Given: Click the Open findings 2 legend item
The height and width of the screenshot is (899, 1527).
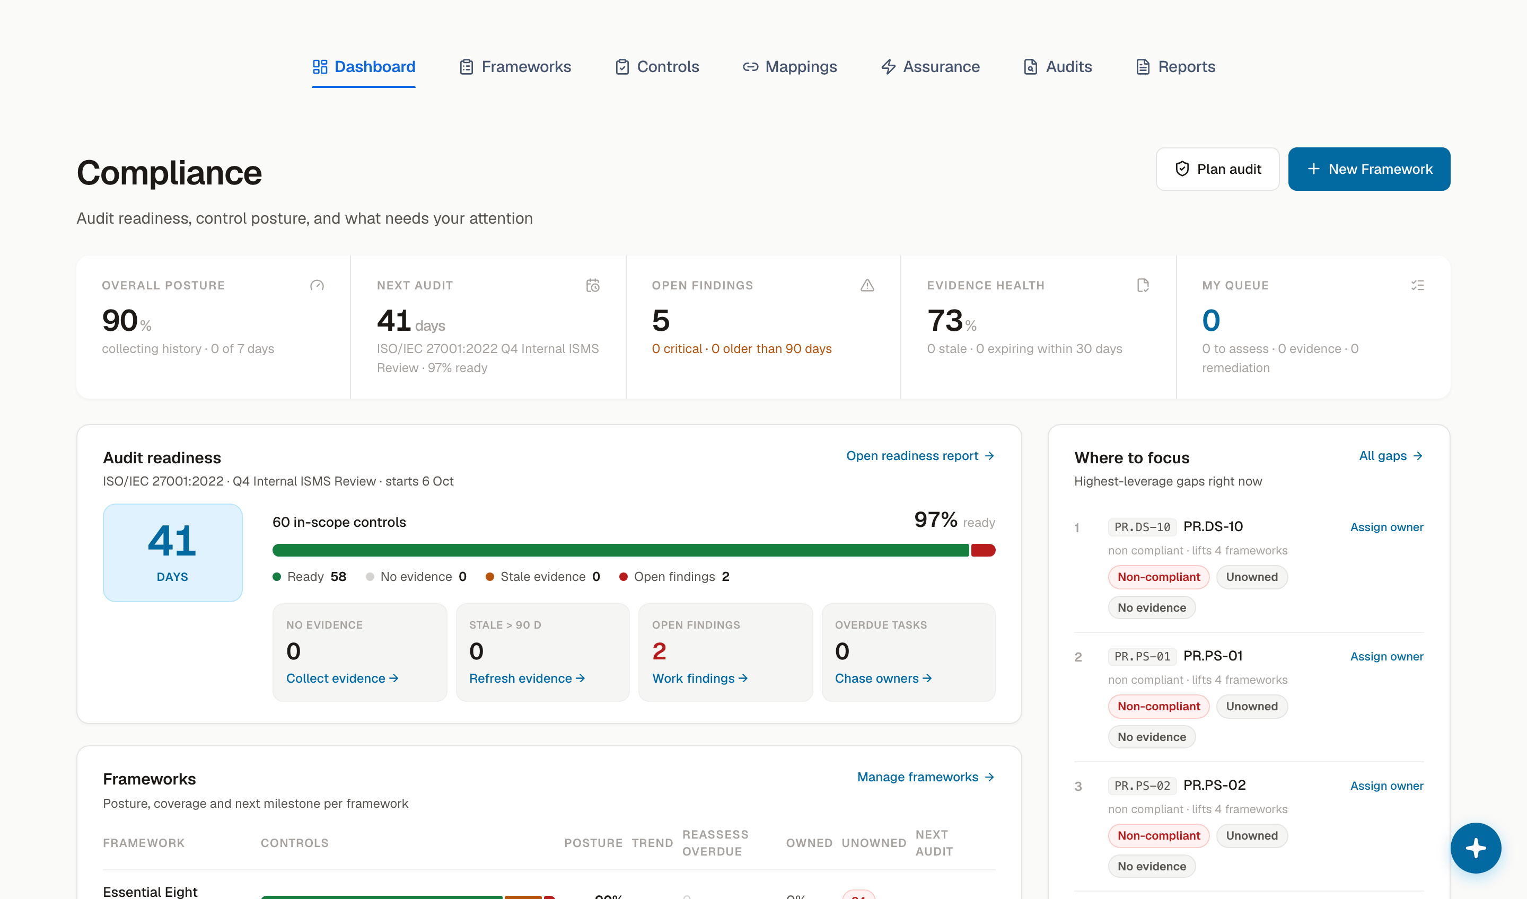Looking at the screenshot, I should pos(674,577).
